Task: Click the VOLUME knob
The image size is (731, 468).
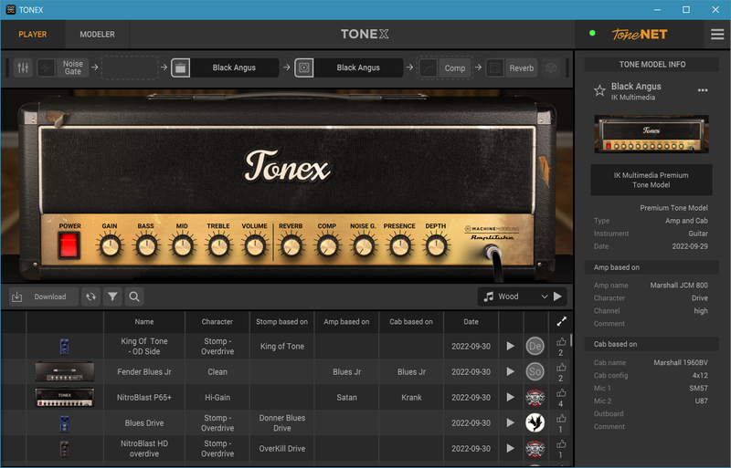Action: pyautogui.click(x=255, y=246)
